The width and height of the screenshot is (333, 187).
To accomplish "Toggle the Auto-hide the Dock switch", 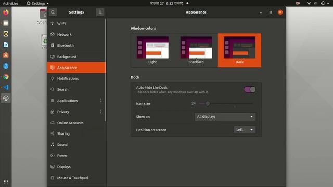I will coord(250,90).
